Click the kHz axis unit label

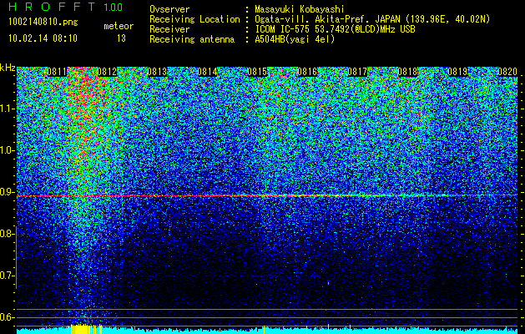pos(8,68)
